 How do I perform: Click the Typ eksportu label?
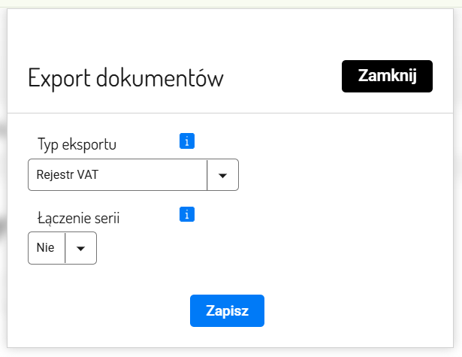pos(77,143)
